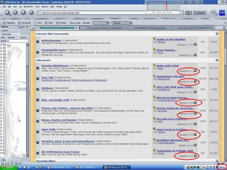Image resolution: width=227 pixels, height=170 pixels.
Task: Go to last post icon in Kleidung row
Action: pyautogui.click(x=195, y=92)
